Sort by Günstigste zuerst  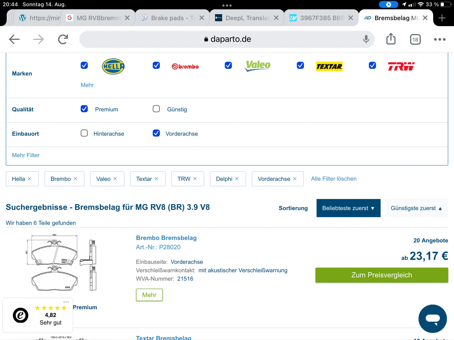416,208
